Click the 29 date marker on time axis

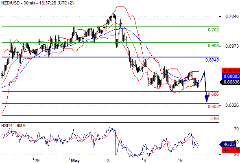tap(37, 161)
